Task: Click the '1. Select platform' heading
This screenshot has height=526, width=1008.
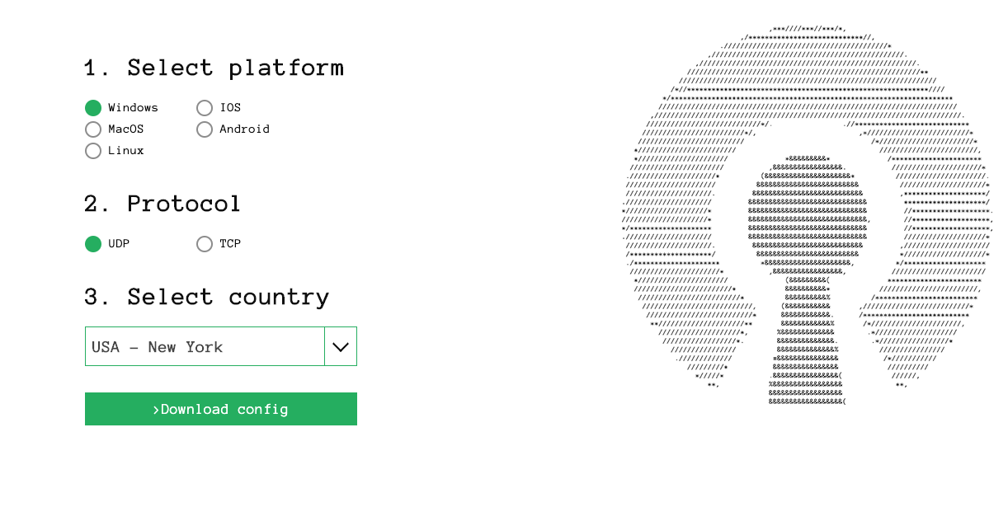Action: (214, 68)
